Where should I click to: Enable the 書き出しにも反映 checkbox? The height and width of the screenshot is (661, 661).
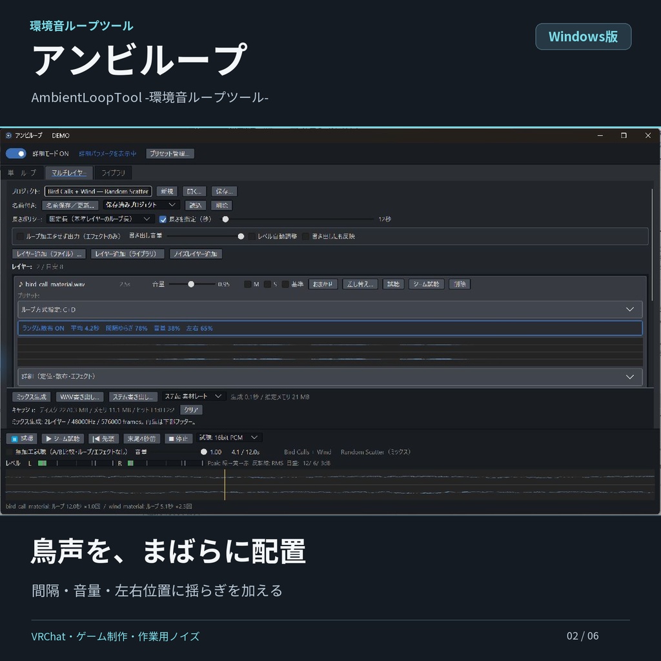point(305,236)
